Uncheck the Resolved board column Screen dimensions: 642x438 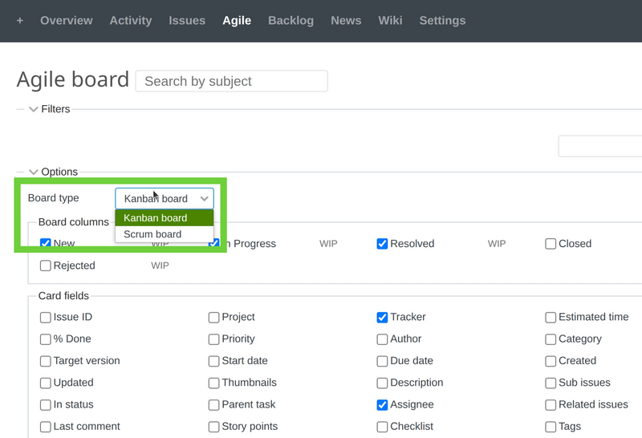(x=383, y=244)
